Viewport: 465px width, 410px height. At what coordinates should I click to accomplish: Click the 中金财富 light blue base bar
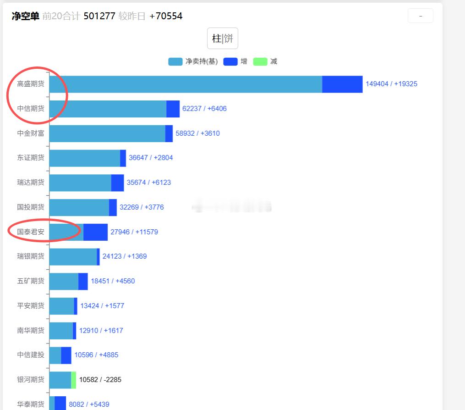coord(107,133)
